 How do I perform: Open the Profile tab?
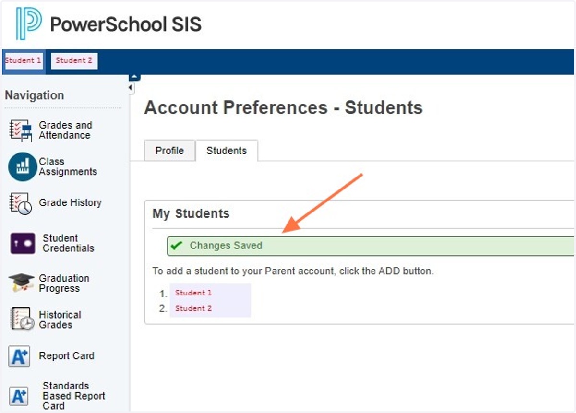pos(169,151)
